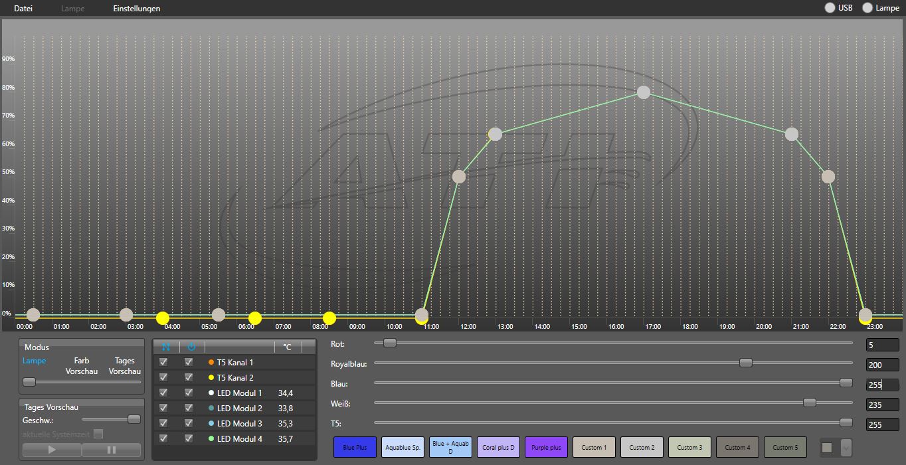The height and width of the screenshot is (465, 906).
Task: Click the power icon column header
Action: 191,347
